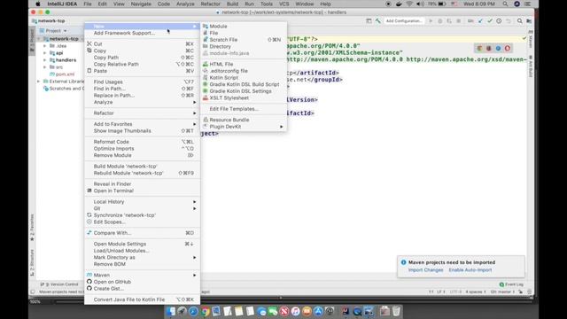Open Spotlight search in menu bar
The width and height of the screenshot is (567, 319).
point(505,4)
